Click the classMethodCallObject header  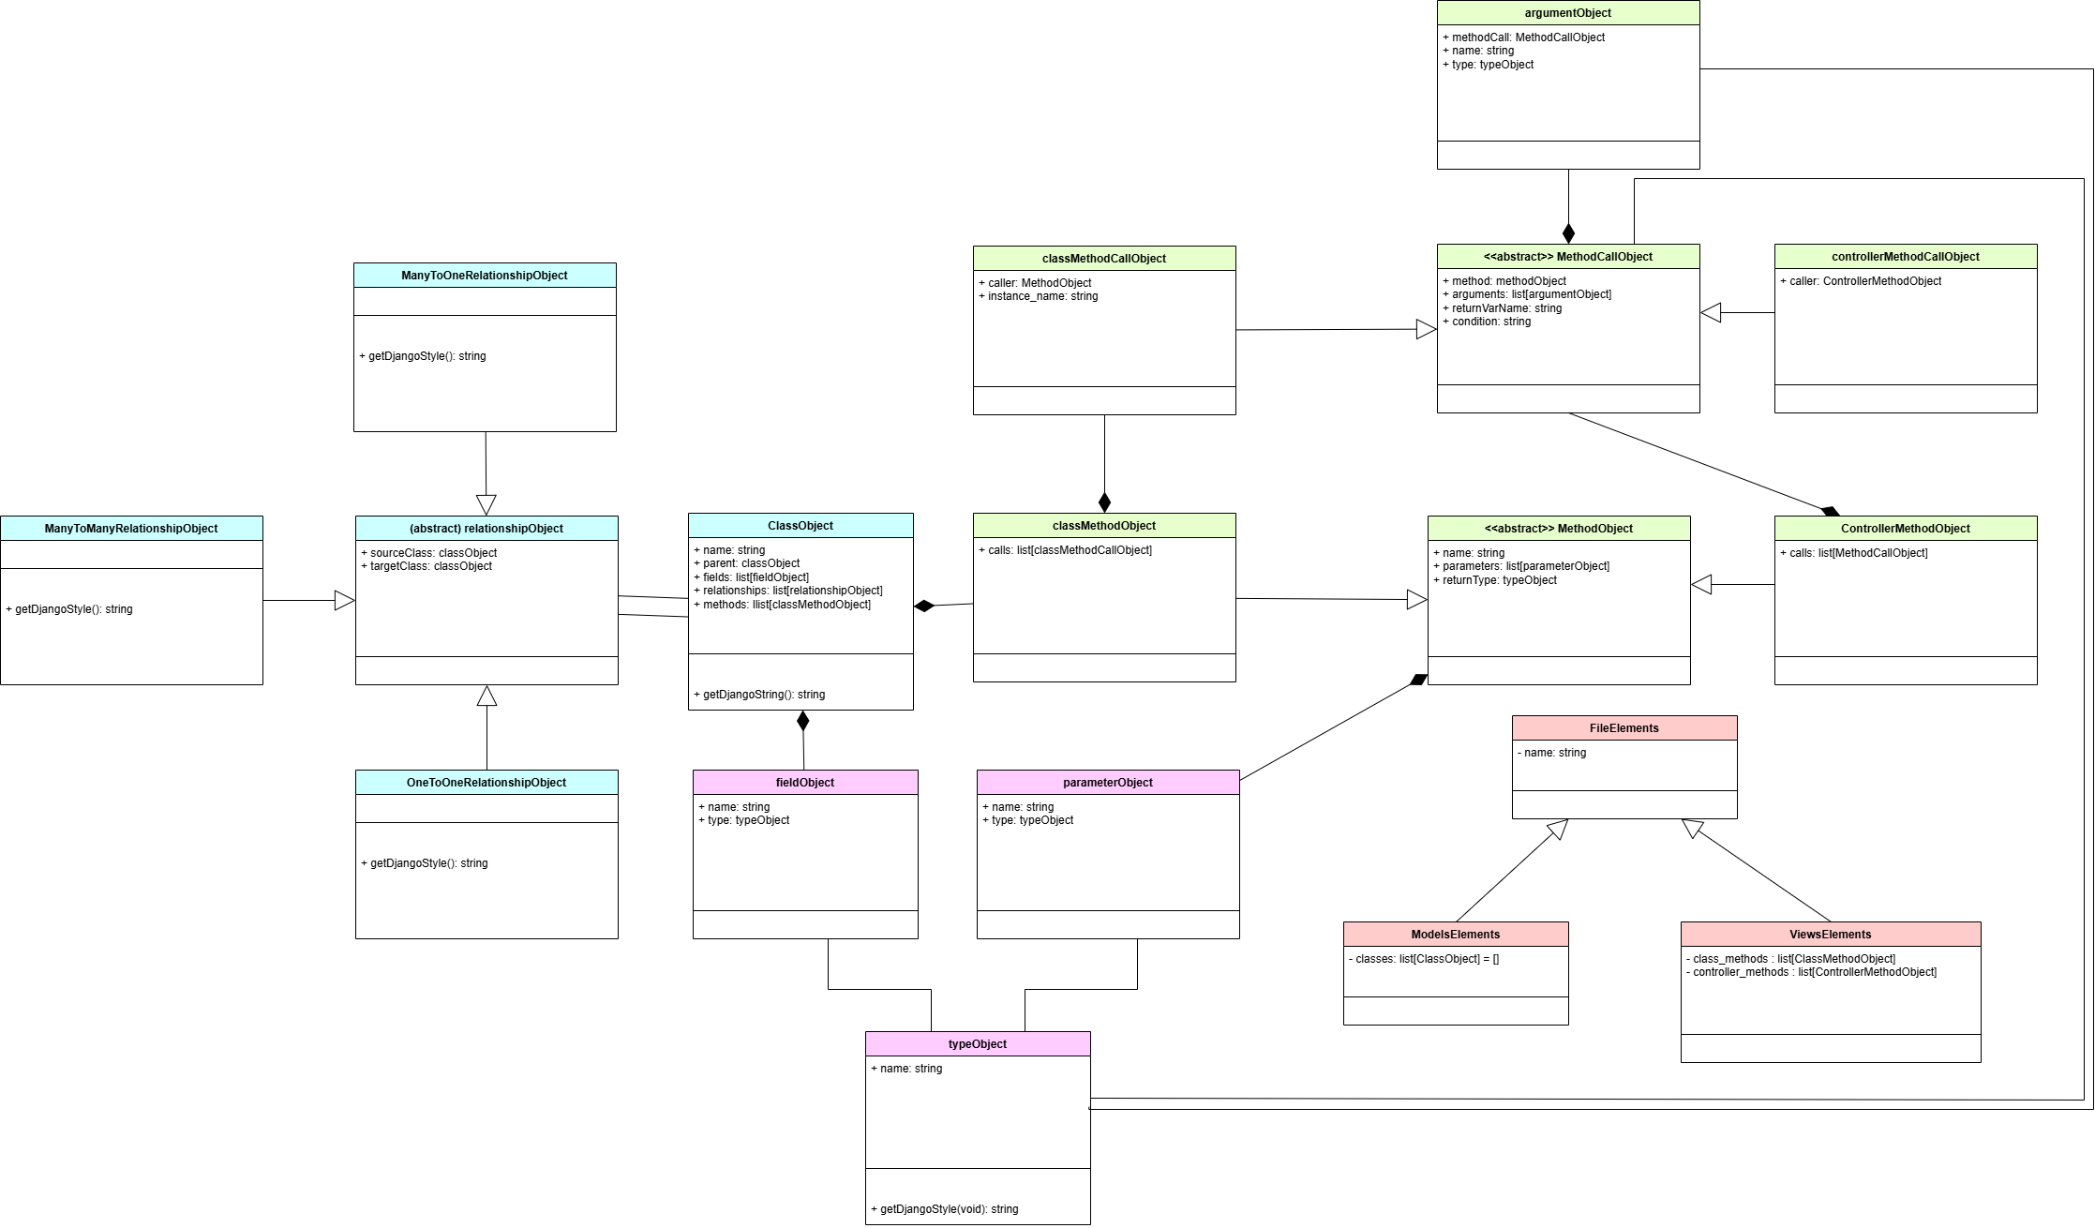point(1103,259)
